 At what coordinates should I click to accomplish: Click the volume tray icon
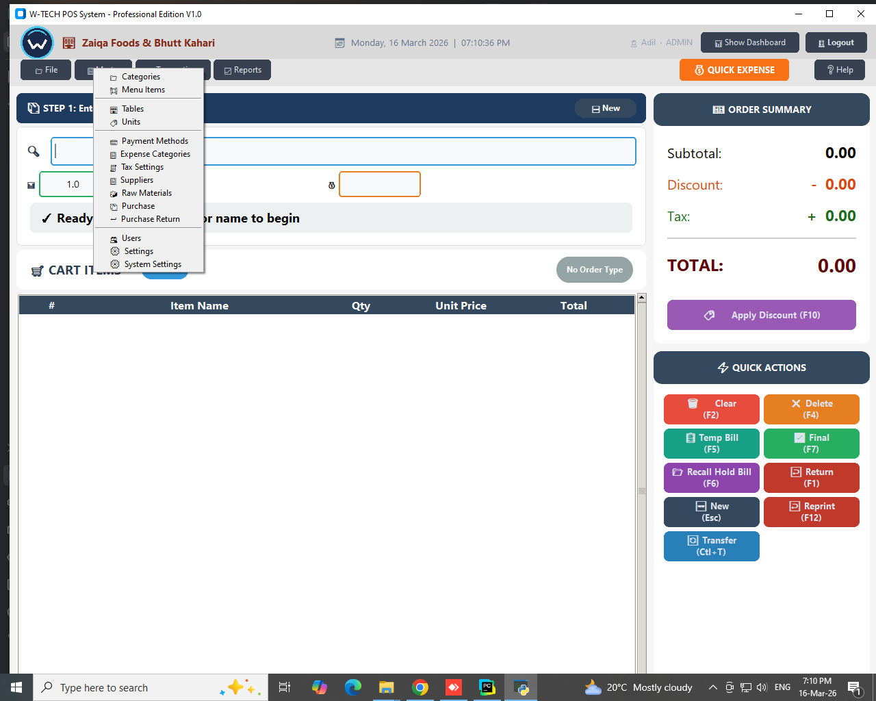point(762,687)
